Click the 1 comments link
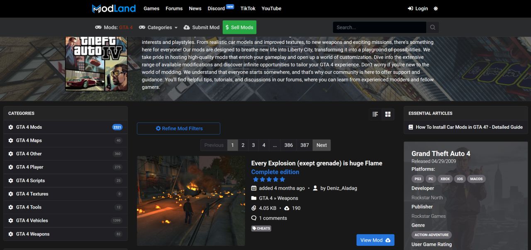The width and height of the screenshot is (531, 250). [x=273, y=218]
